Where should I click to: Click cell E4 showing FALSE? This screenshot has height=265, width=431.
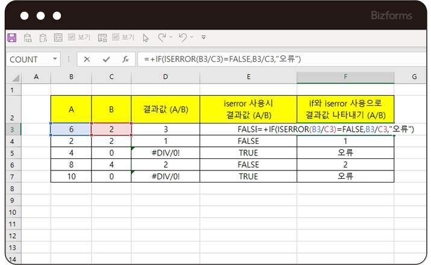click(x=248, y=141)
